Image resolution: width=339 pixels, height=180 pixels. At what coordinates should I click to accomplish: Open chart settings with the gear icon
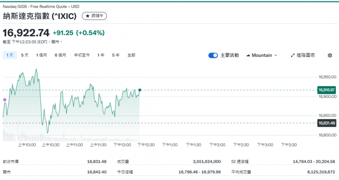point(330,55)
